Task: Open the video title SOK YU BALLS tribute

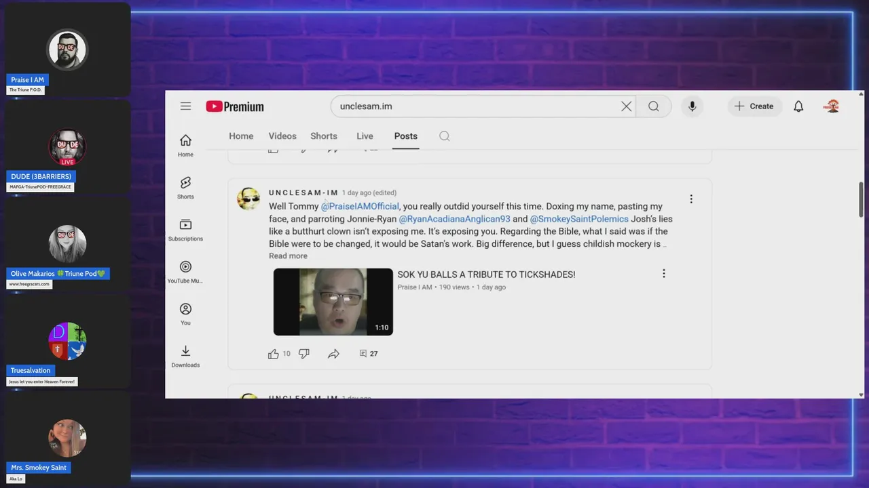Action: [x=486, y=274]
